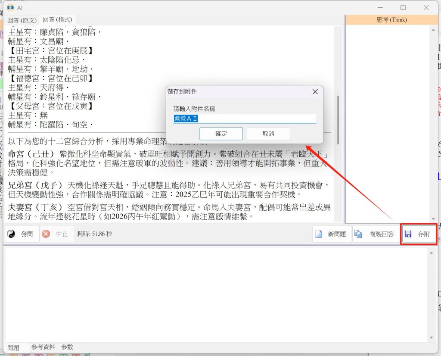Image resolution: width=441 pixels, height=356 pixels.
Task: Switch to the 問題 tab
Action: point(13,347)
